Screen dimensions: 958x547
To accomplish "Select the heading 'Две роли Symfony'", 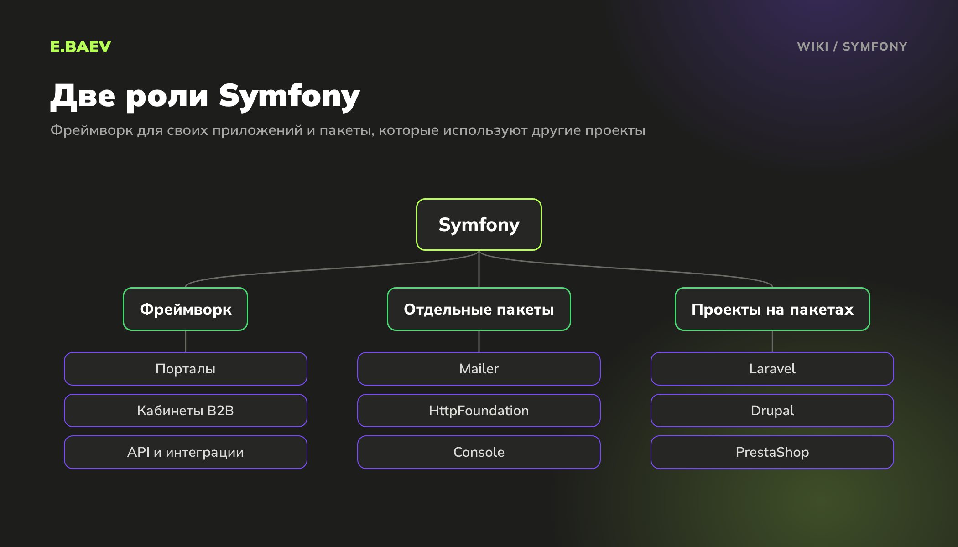I will pyautogui.click(x=205, y=96).
